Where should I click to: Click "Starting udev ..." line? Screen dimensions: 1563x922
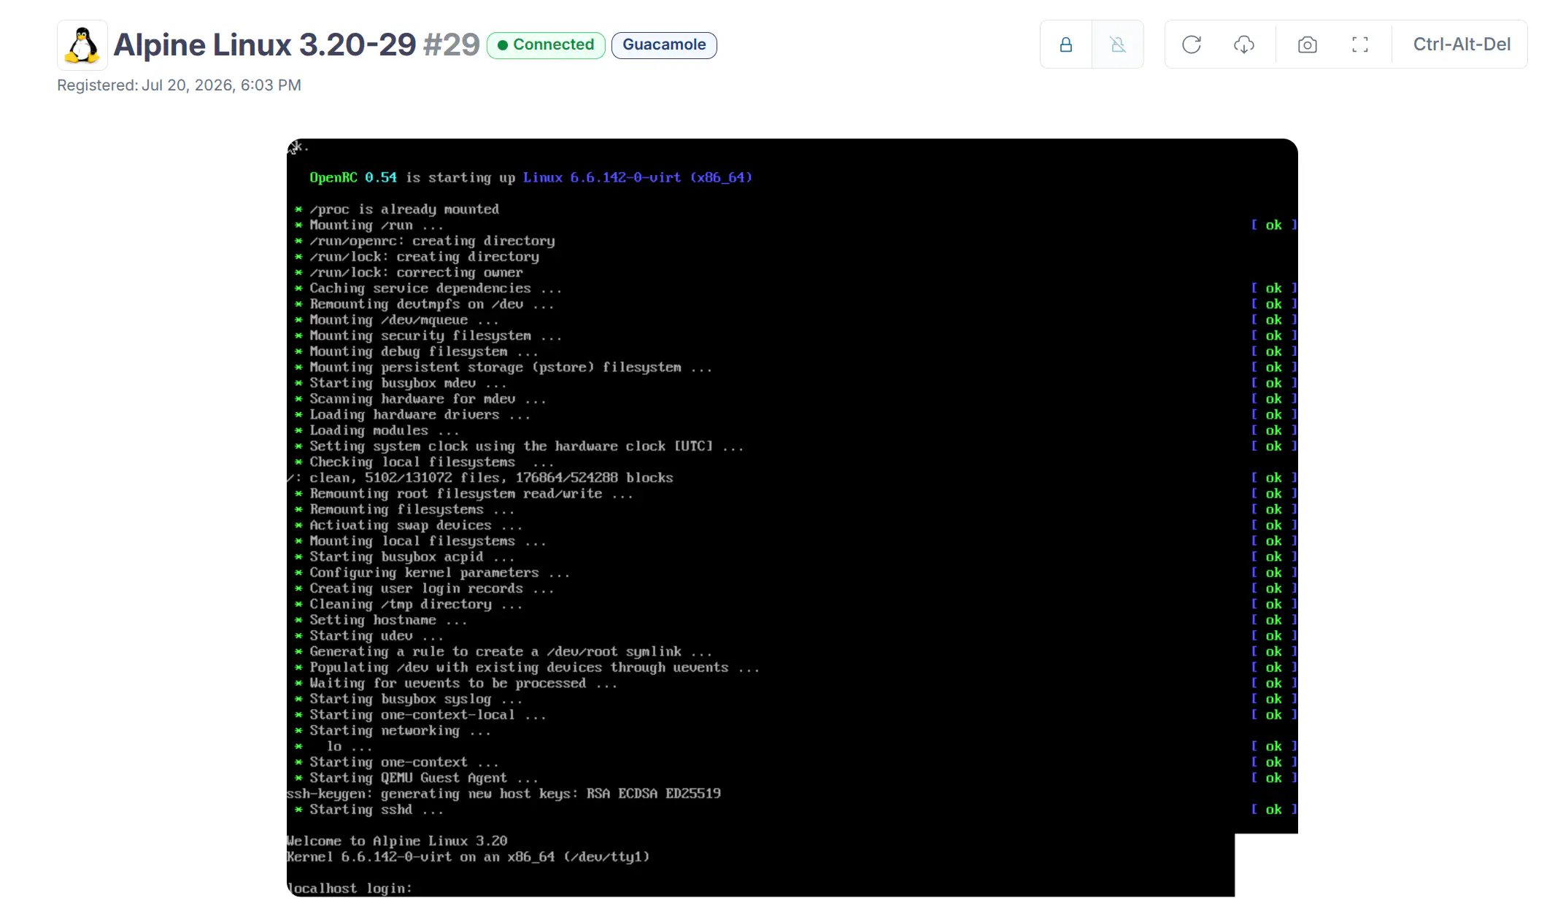[376, 636]
